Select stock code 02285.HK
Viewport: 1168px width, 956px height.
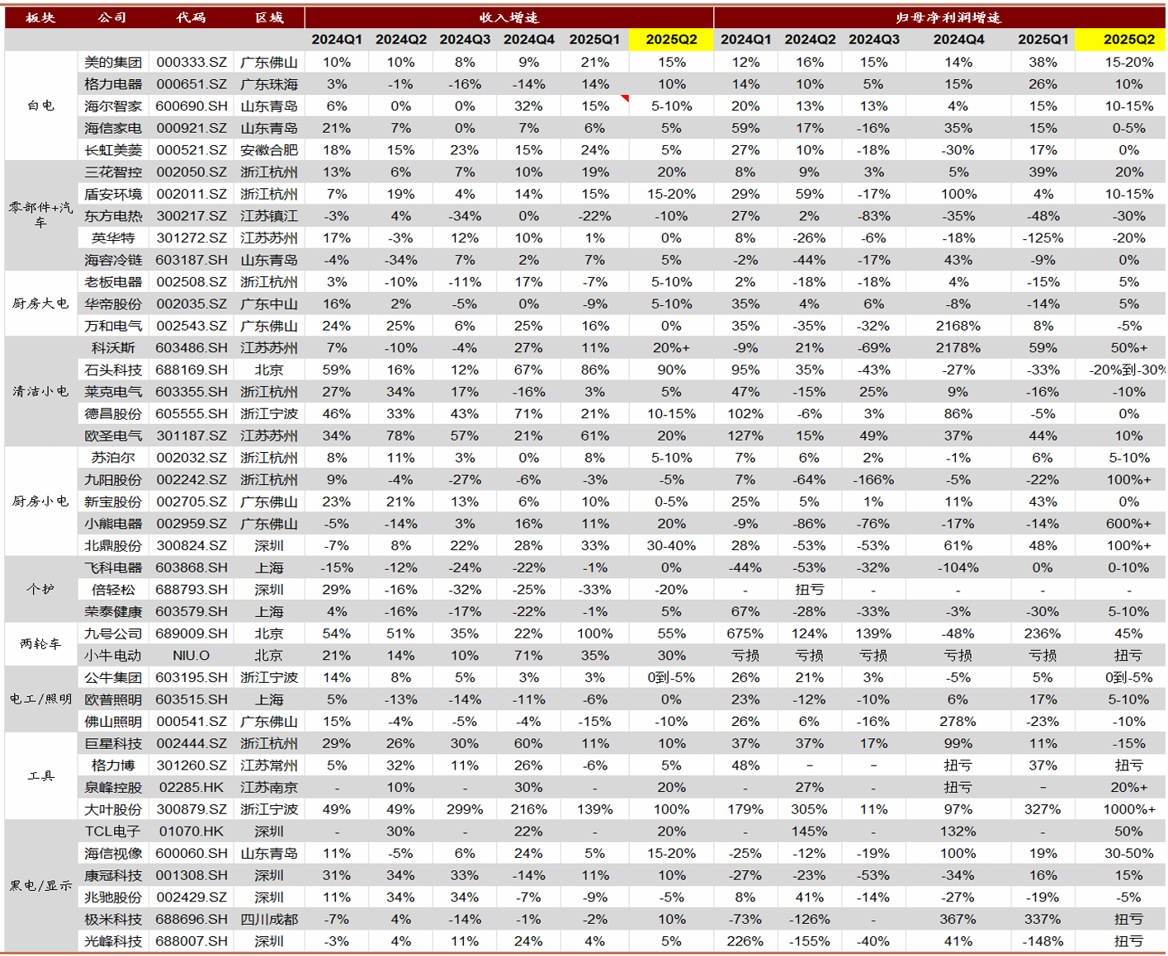[x=192, y=787]
